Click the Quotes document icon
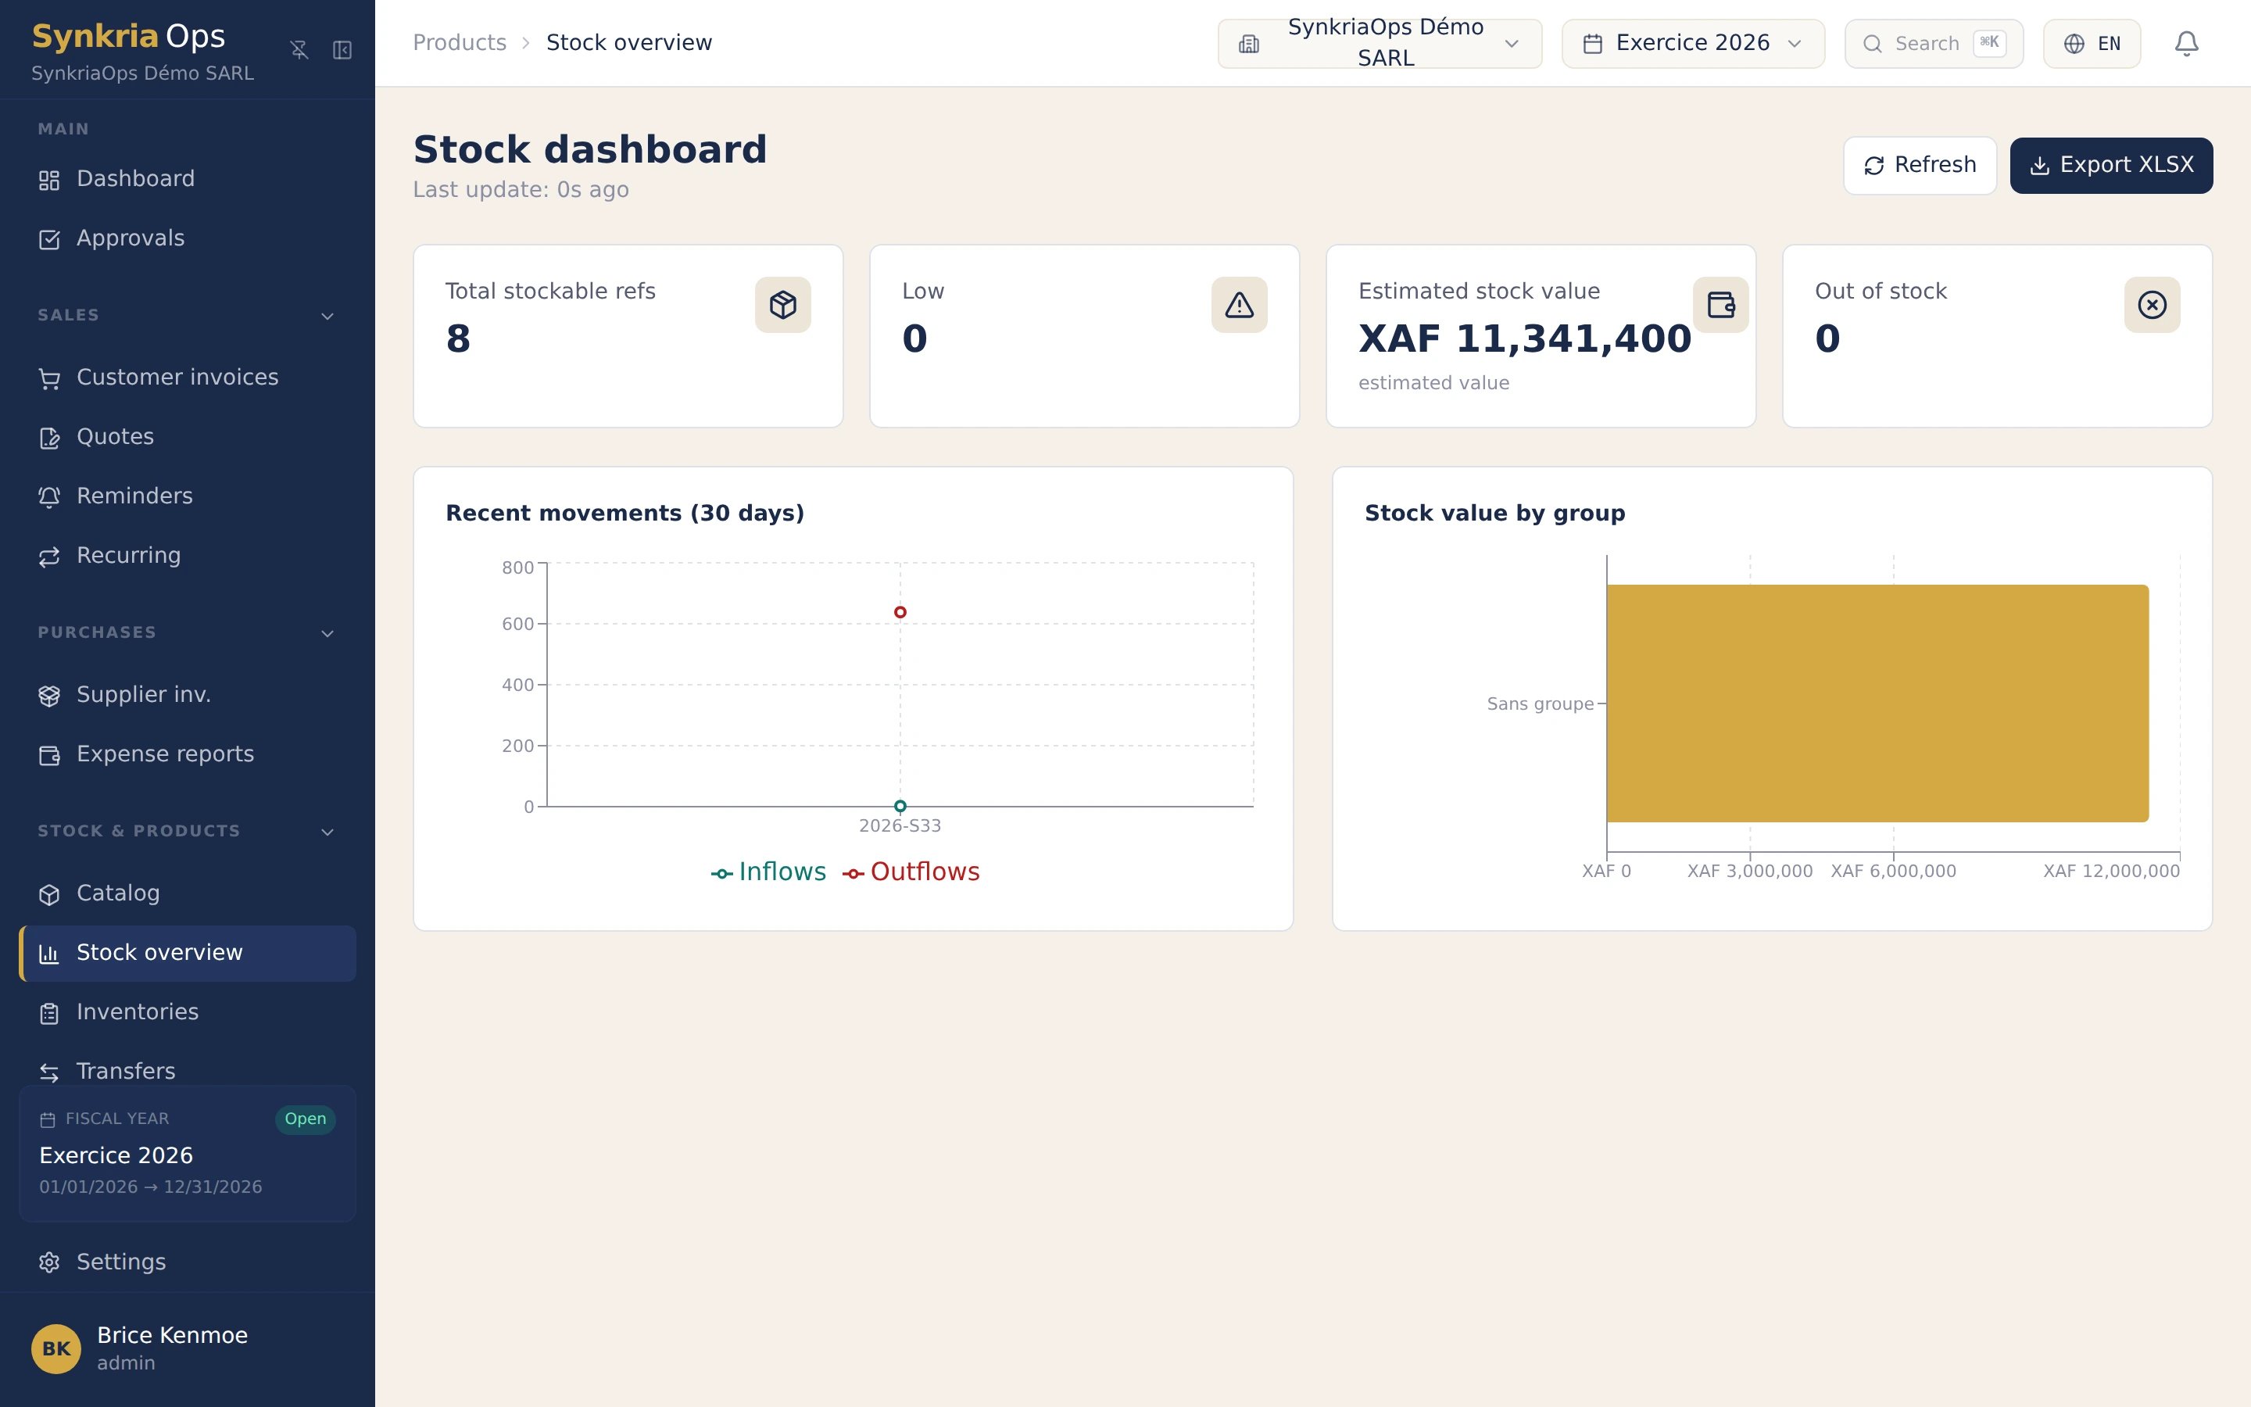Screen dimensions: 2251x1407 [x=49, y=439]
